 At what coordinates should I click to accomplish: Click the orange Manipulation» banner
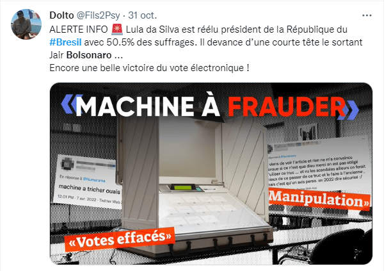[x=319, y=201]
